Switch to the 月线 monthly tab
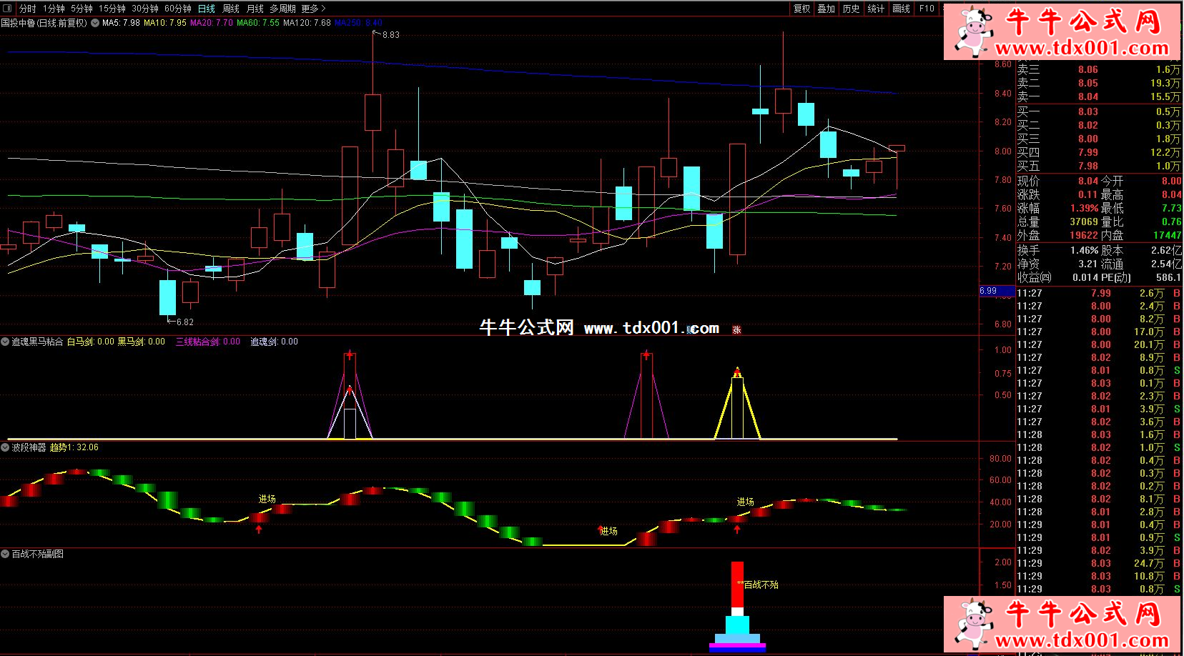Screen dimensions: 1184x656 pyautogui.click(x=255, y=9)
